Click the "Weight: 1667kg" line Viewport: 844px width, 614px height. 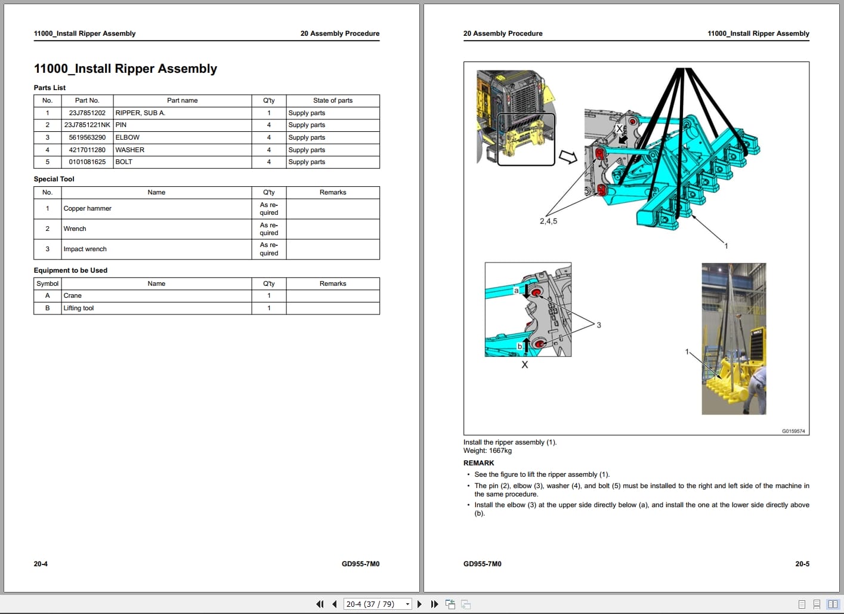click(487, 451)
